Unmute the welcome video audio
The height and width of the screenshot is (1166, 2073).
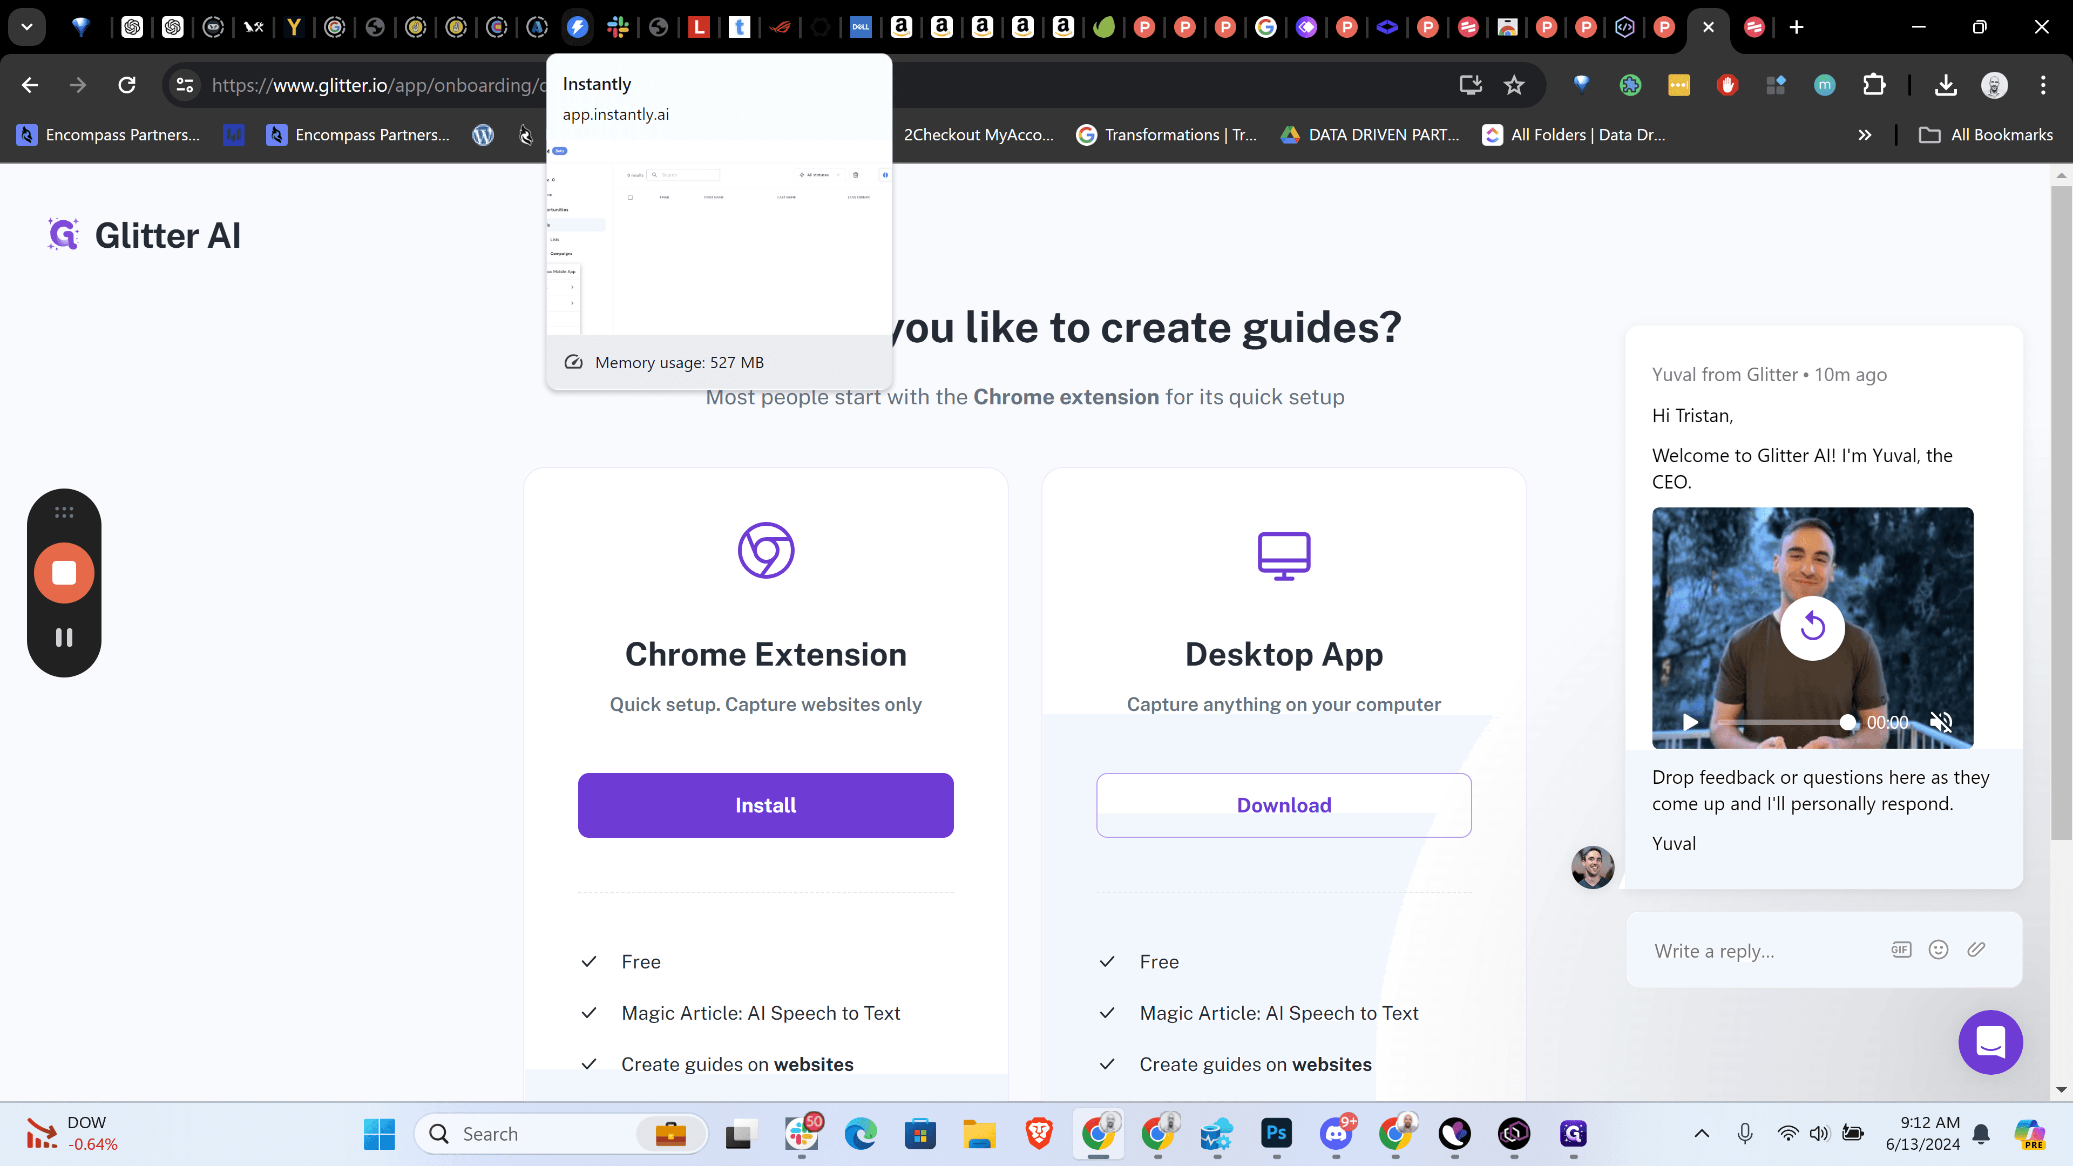coord(1941,722)
